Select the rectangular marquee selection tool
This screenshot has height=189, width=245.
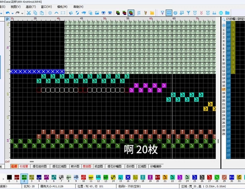63,13
